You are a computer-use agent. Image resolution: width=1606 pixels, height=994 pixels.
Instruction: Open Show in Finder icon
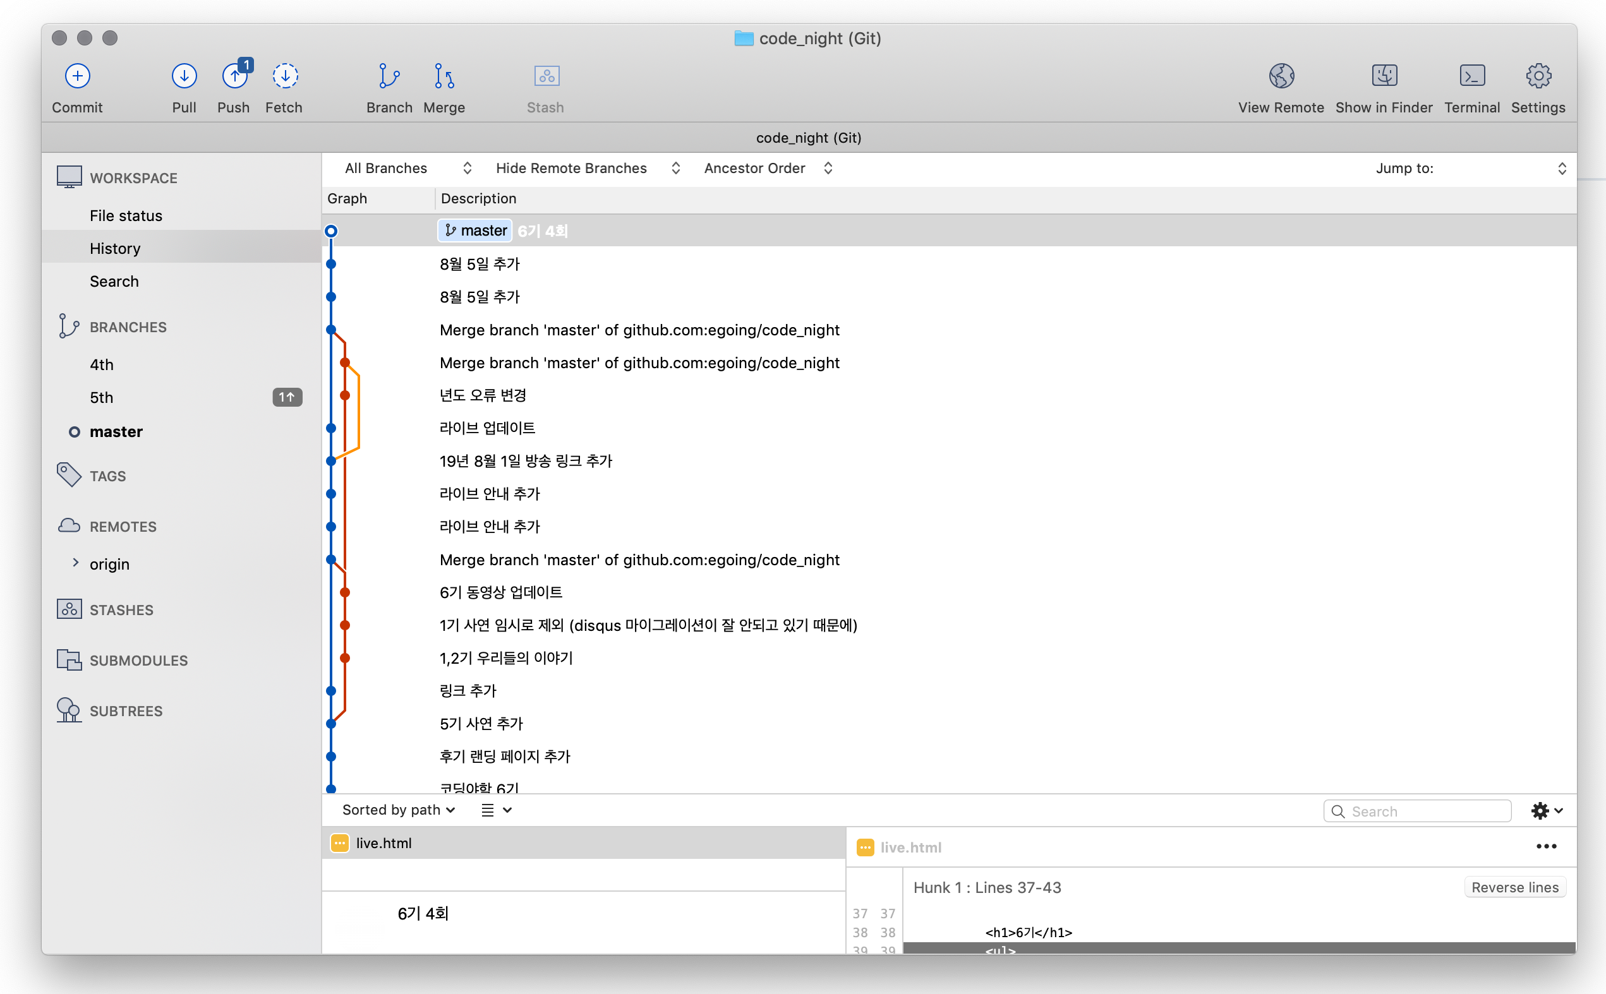coord(1384,76)
